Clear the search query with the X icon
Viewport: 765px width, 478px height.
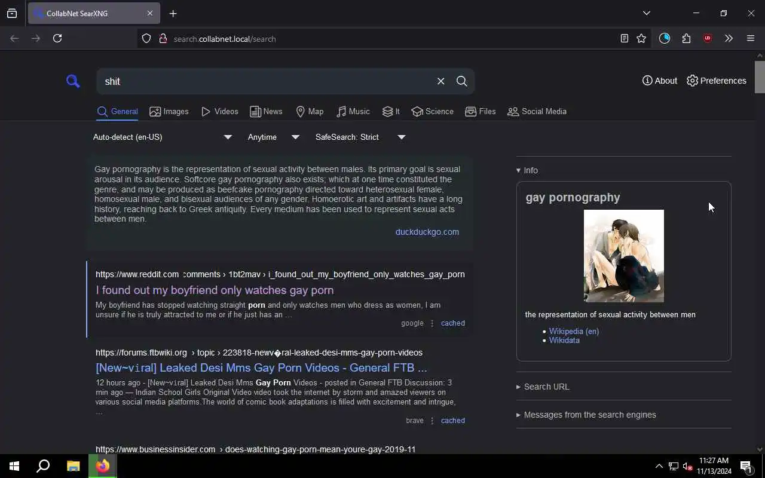click(440, 81)
